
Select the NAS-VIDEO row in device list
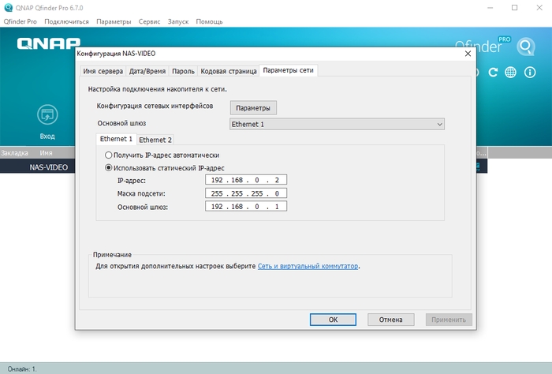pos(49,167)
